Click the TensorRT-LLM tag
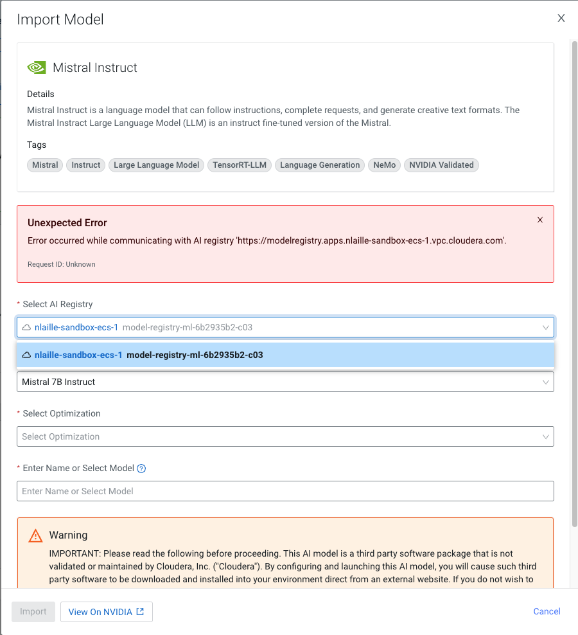578x635 pixels. click(x=240, y=165)
